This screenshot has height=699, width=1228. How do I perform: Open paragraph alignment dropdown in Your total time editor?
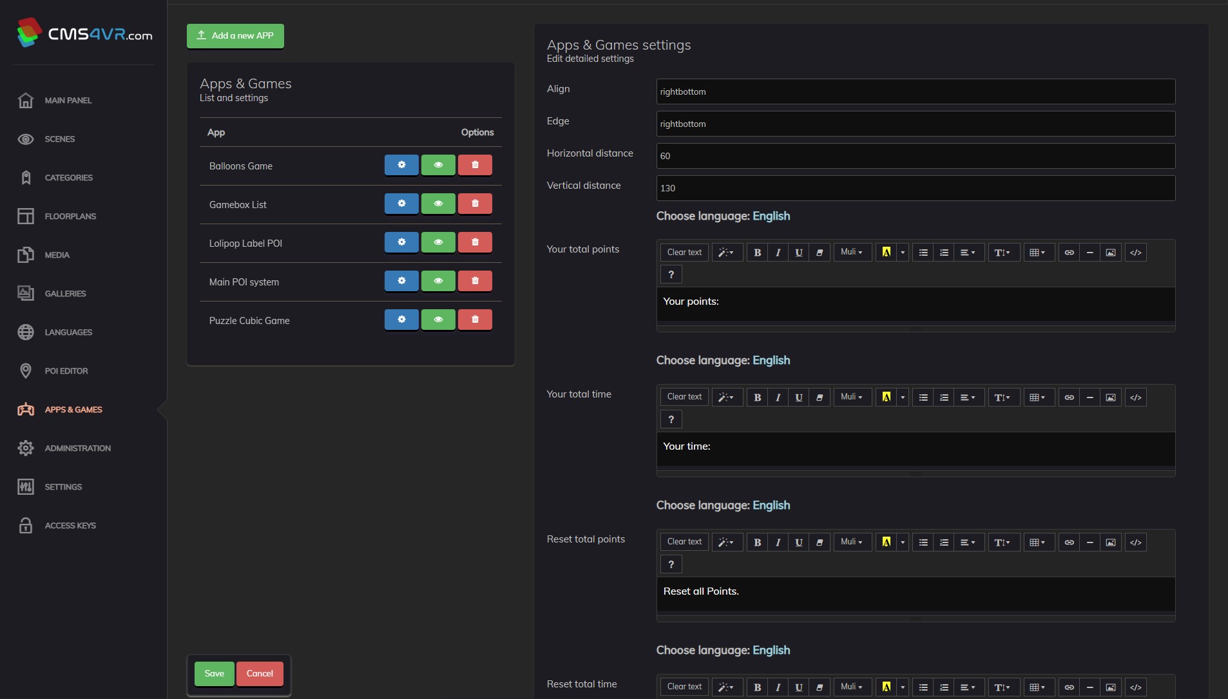pyautogui.click(x=968, y=397)
